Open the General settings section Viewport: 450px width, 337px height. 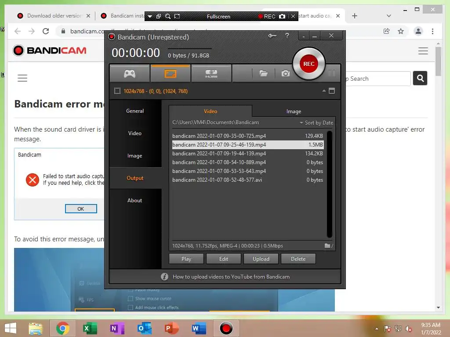coord(135,111)
